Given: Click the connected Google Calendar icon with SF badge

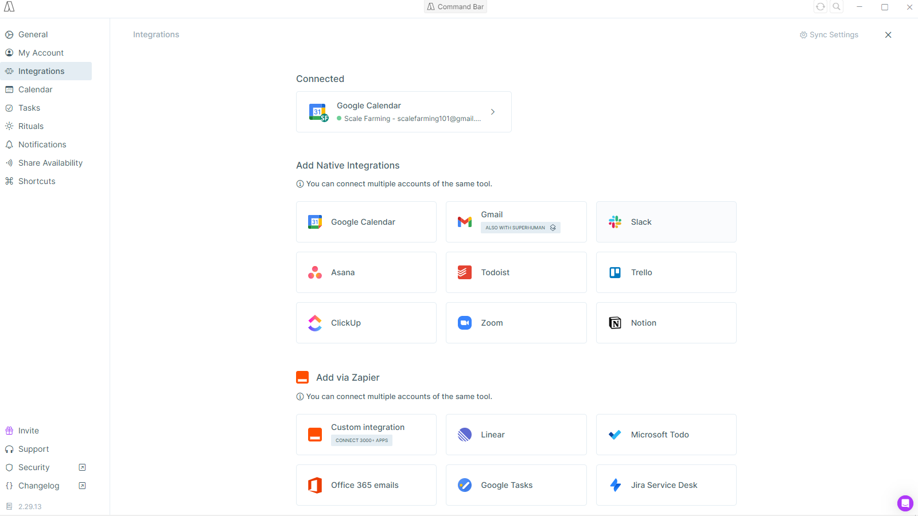Looking at the screenshot, I should coord(318,112).
